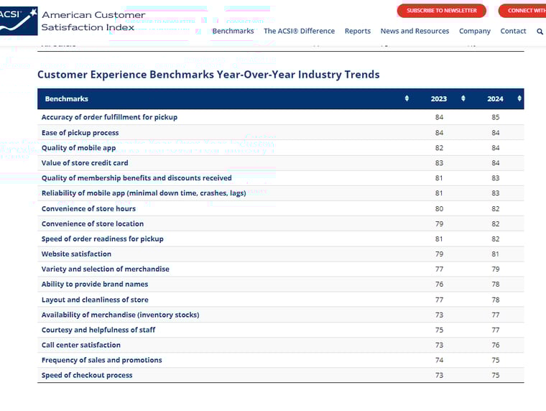Select Speed of checkout process row
Screen dimensions: 546x411
click(x=281, y=375)
